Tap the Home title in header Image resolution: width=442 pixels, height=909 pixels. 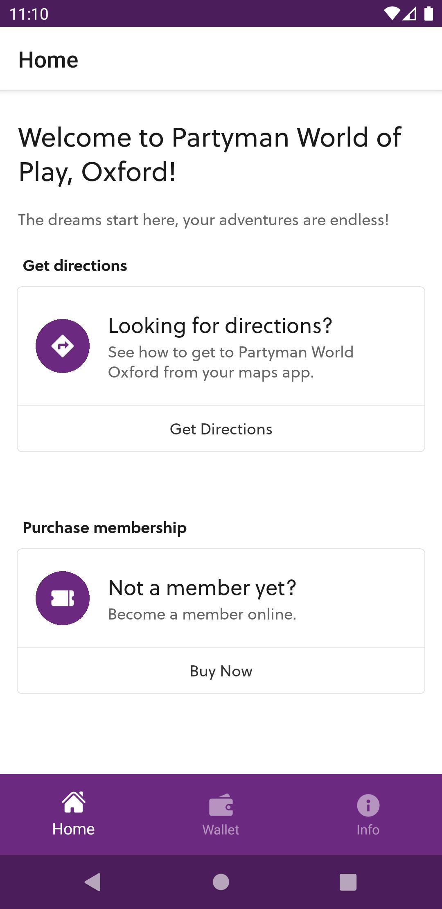tap(48, 60)
